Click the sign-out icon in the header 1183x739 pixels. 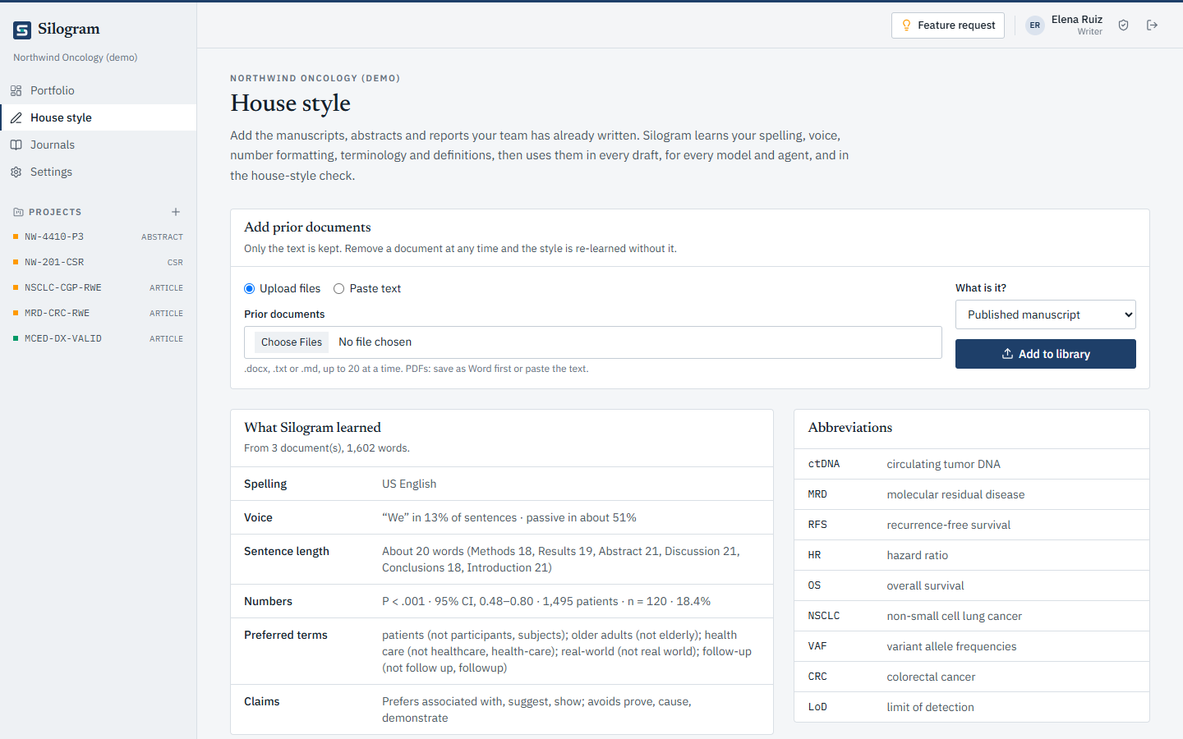[1152, 25]
